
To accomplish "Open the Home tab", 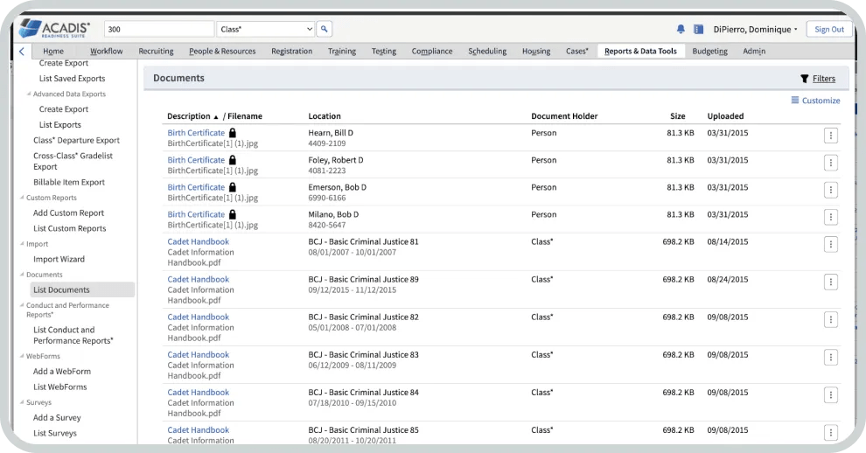I will (53, 51).
